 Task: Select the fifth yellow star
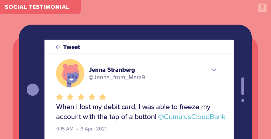[x=103, y=97]
